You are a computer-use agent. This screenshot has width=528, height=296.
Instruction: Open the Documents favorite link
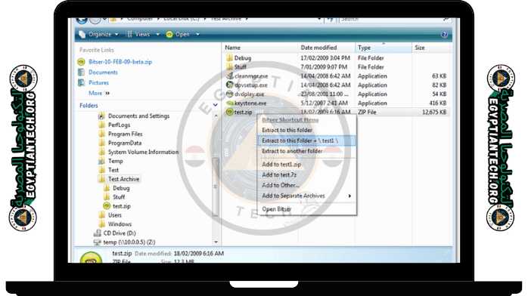click(x=103, y=72)
